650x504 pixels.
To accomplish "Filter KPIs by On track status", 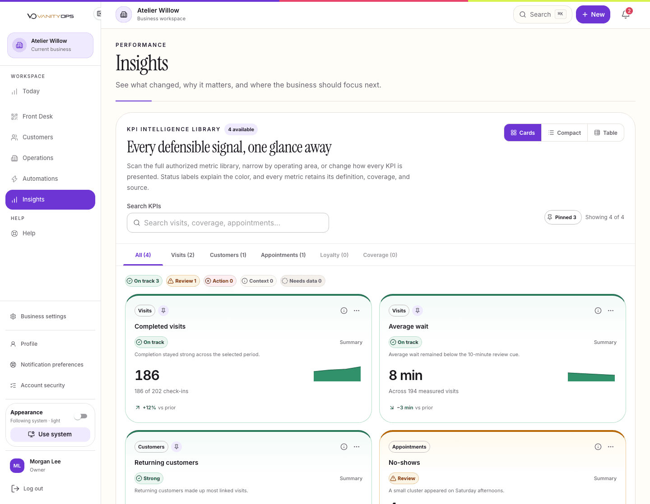I will 143,281.
